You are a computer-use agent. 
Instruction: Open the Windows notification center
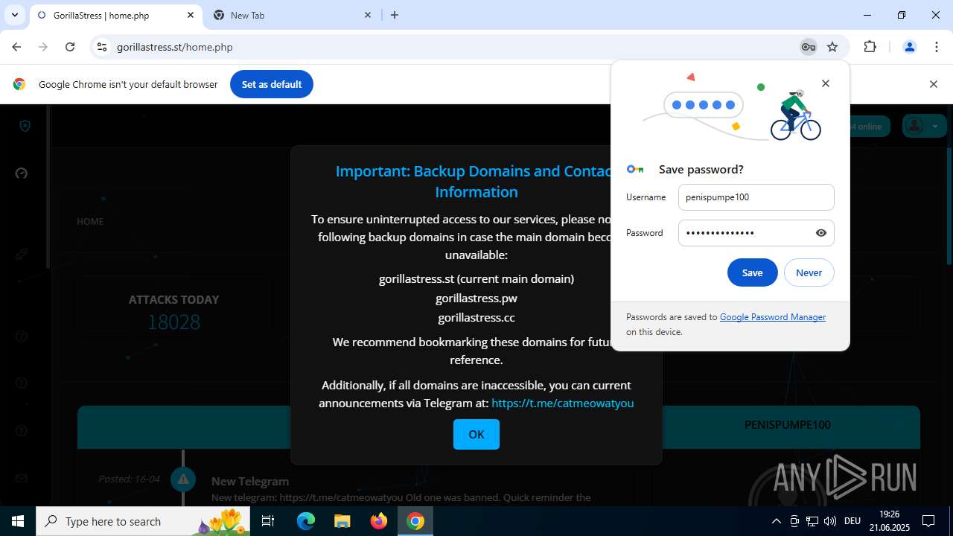point(928,521)
